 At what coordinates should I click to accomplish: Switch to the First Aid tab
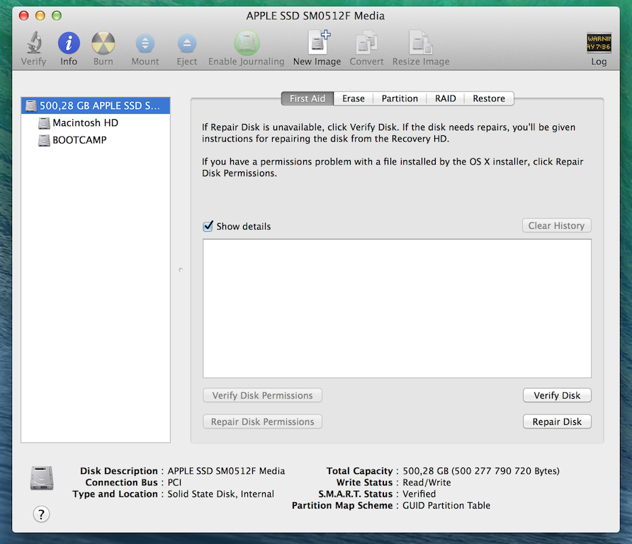click(x=307, y=98)
